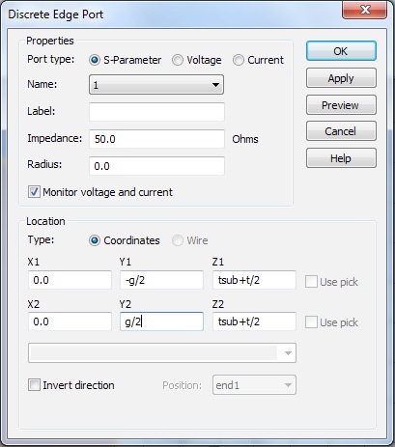The height and width of the screenshot is (447, 395).
Task: Edit the Impedance field showing 50.0
Action: (x=156, y=139)
